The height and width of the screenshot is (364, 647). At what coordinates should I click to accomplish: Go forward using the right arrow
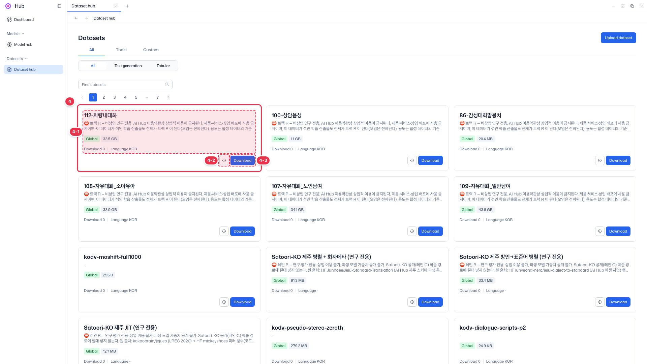coord(86,18)
